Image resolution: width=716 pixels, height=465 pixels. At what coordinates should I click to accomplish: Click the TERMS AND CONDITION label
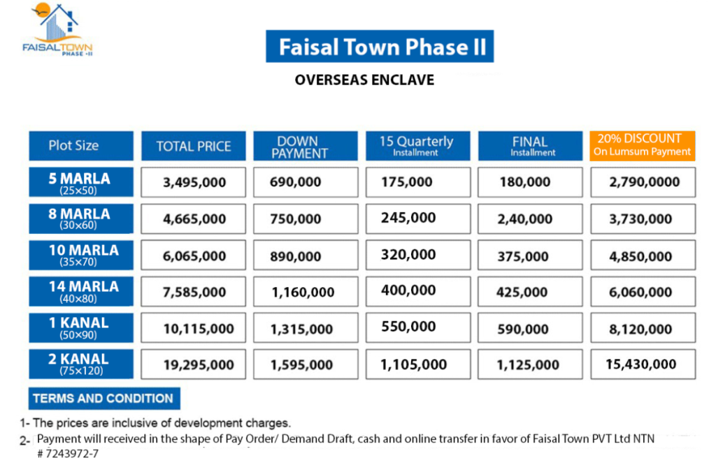pyautogui.click(x=103, y=399)
